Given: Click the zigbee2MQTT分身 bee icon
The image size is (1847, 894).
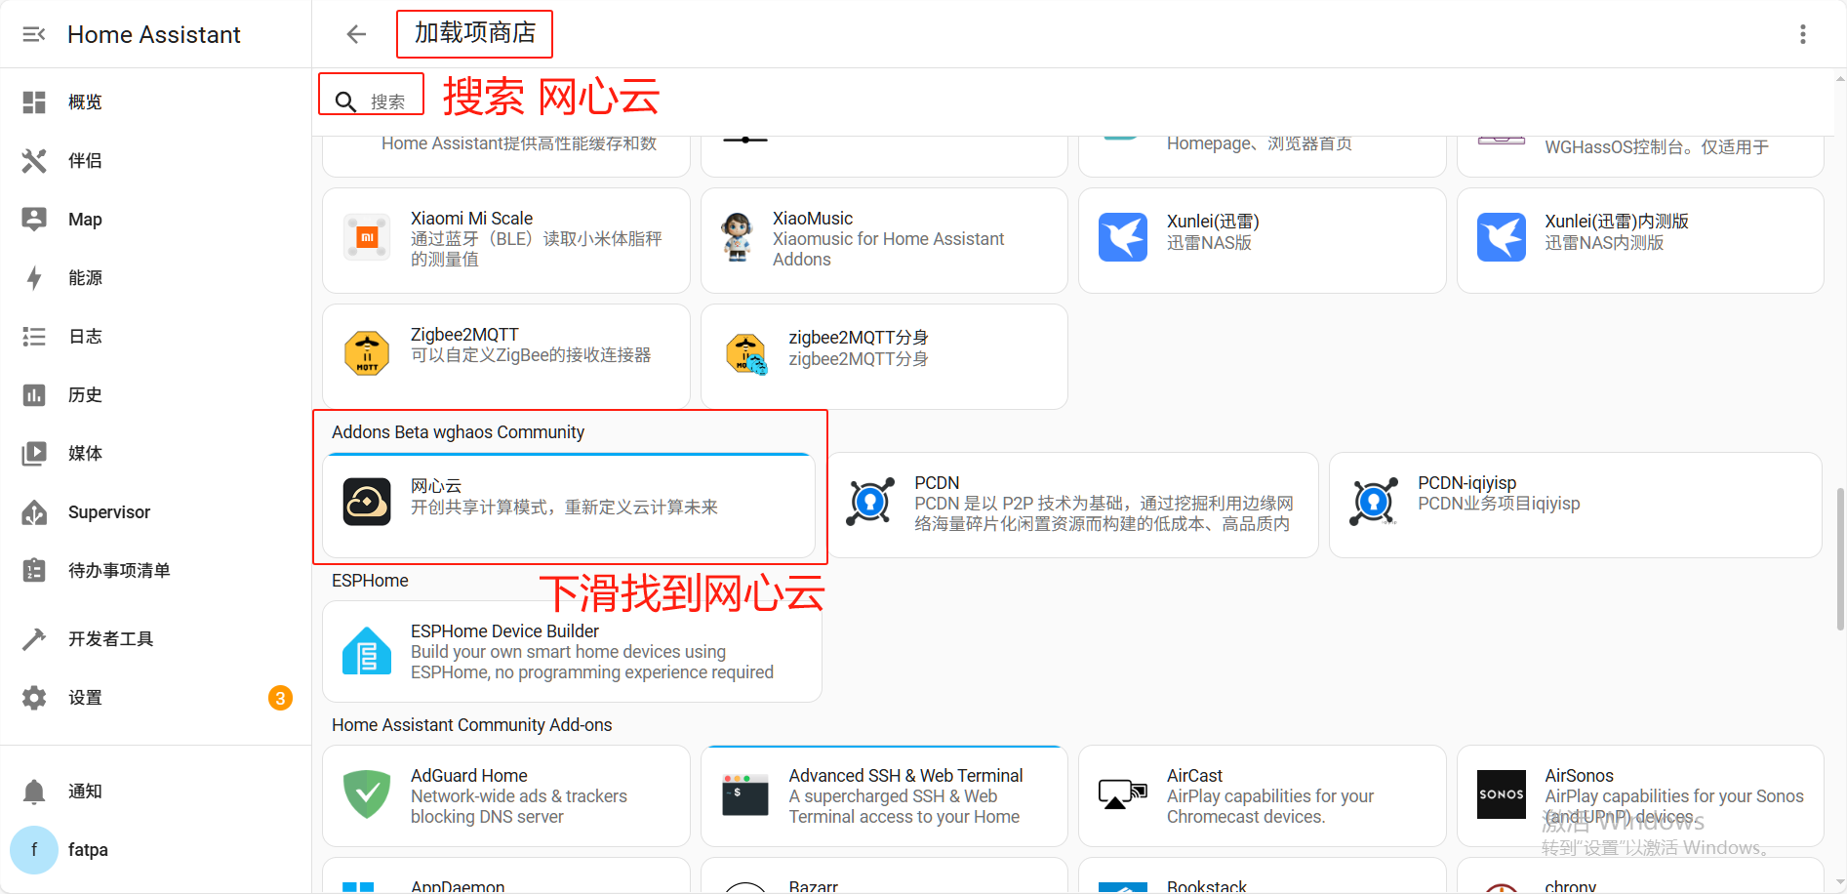Looking at the screenshot, I should [746, 353].
